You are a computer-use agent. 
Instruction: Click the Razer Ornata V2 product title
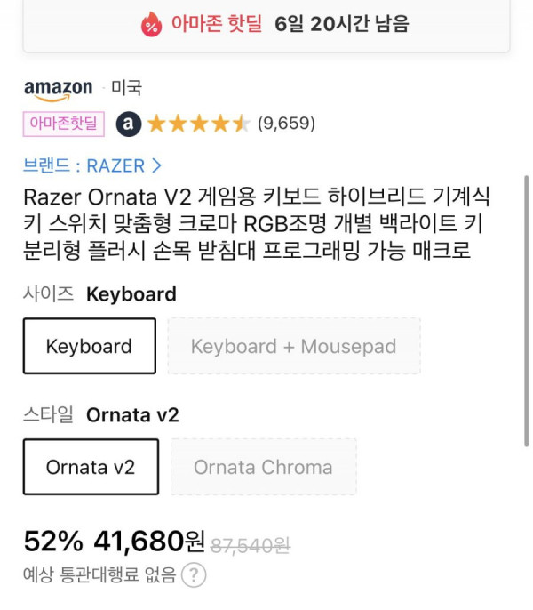tap(257, 223)
